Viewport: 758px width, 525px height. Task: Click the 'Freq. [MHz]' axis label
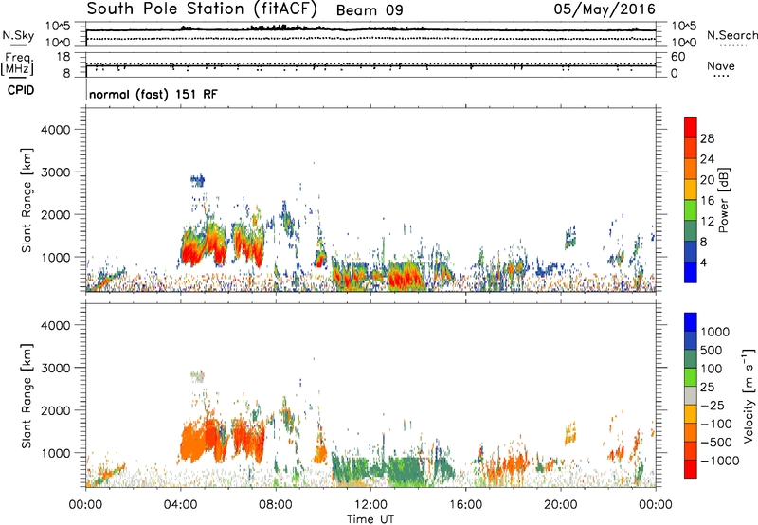tap(18, 63)
